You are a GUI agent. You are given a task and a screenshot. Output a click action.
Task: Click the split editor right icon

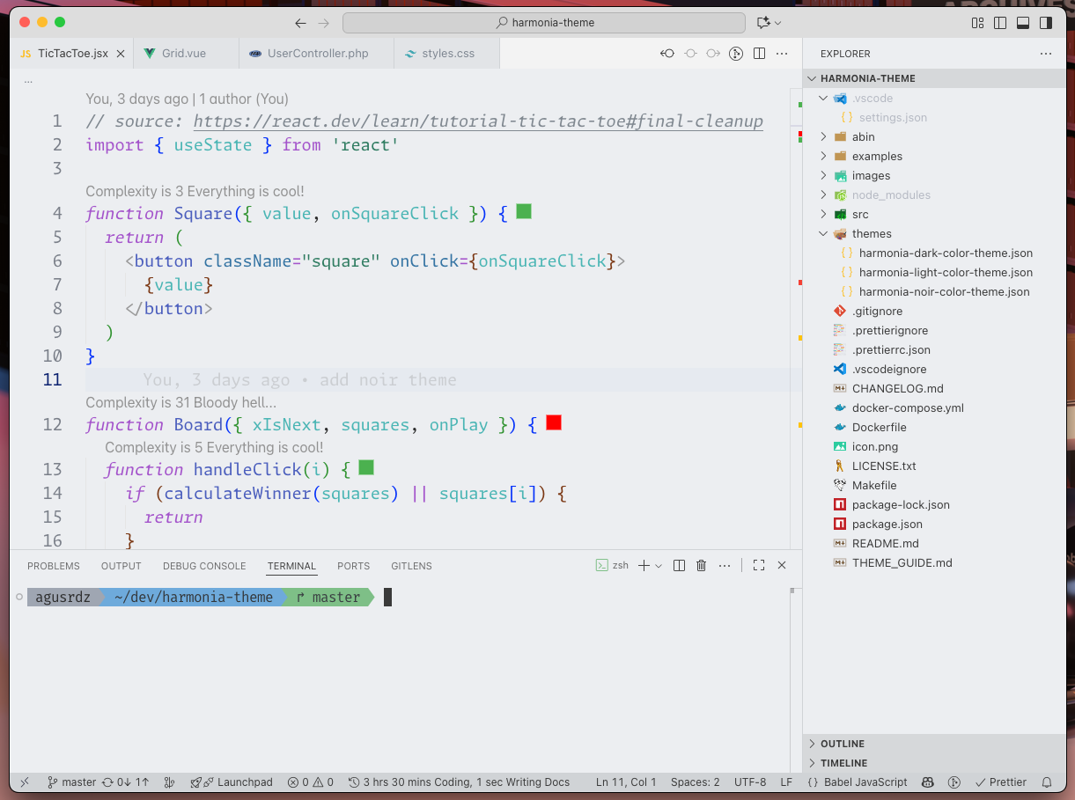(759, 54)
